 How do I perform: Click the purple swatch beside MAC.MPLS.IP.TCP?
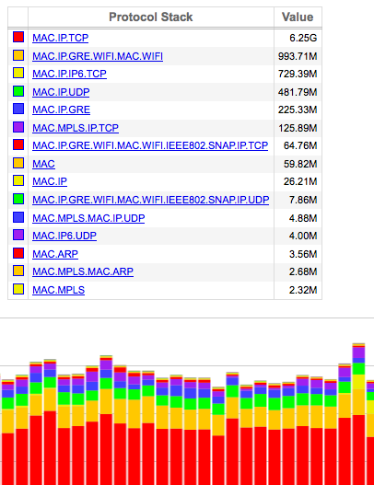click(18, 127)
